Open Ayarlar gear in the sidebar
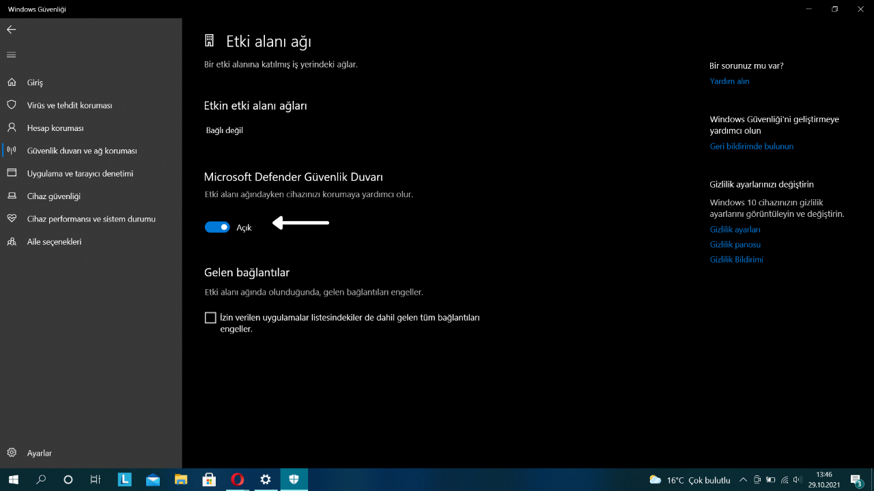874x491 pixels. (12, 453)
